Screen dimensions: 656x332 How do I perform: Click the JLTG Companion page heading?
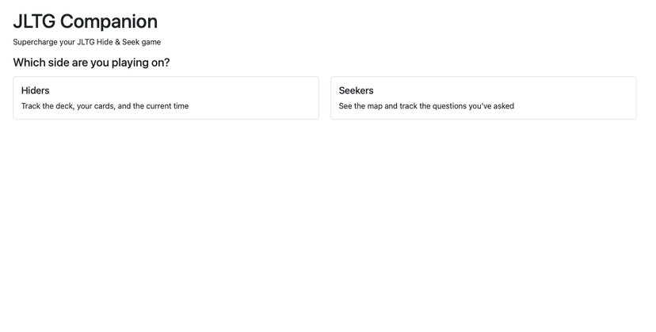click(86, 21)
